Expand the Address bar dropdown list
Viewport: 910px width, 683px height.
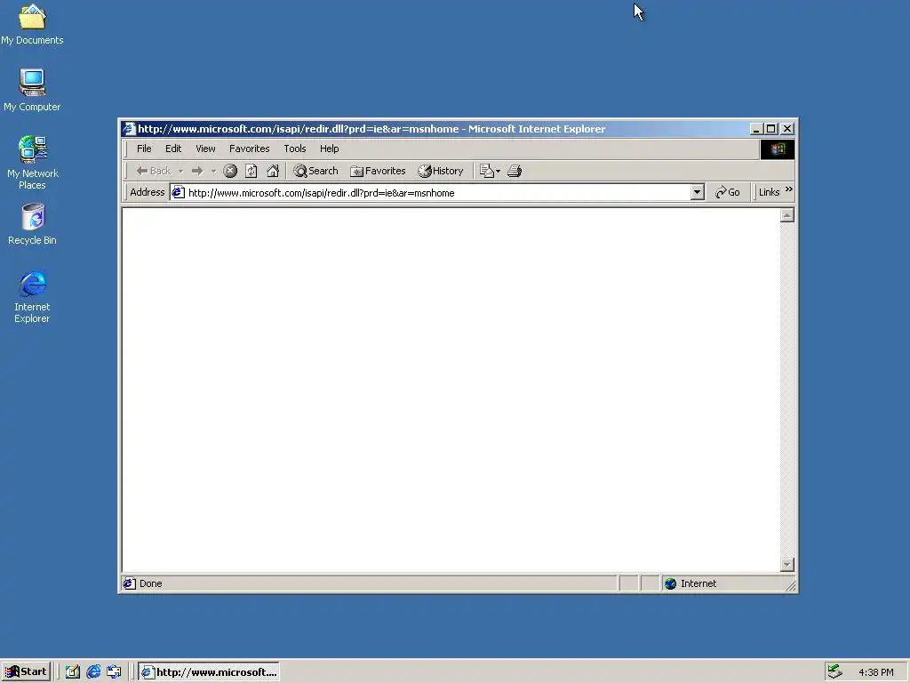click(698, 193)
